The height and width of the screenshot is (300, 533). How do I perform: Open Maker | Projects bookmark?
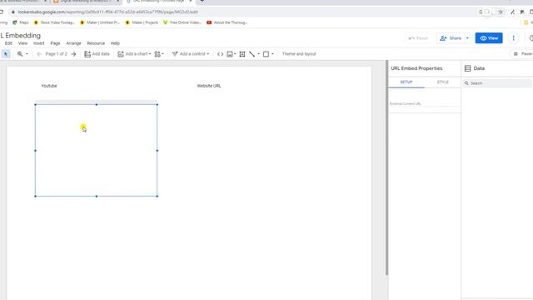[142, 22]
